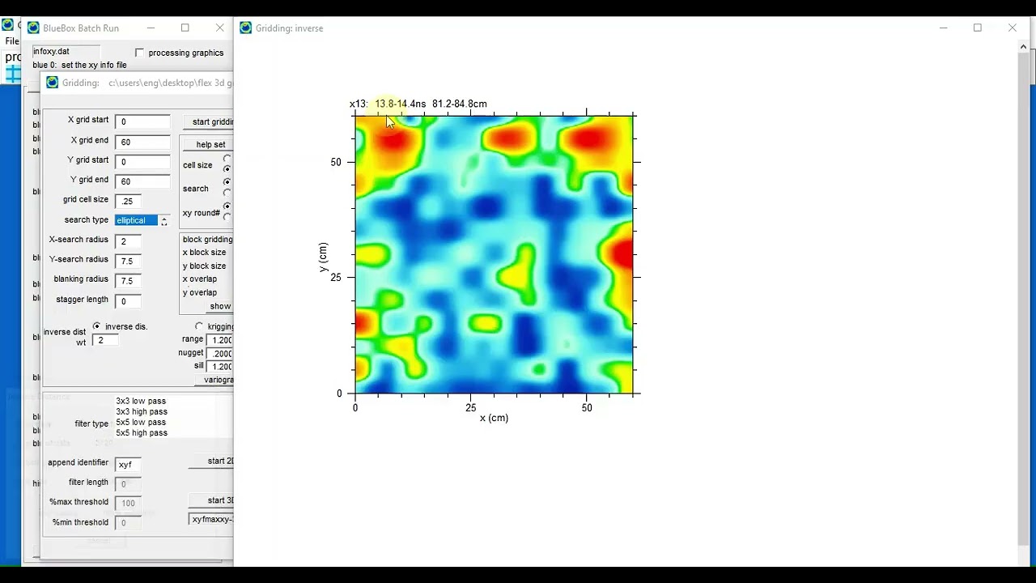This screenshot has height=583, width=1036.
Task: Click the X-search radius field
Action: click(x=129, y=241)
